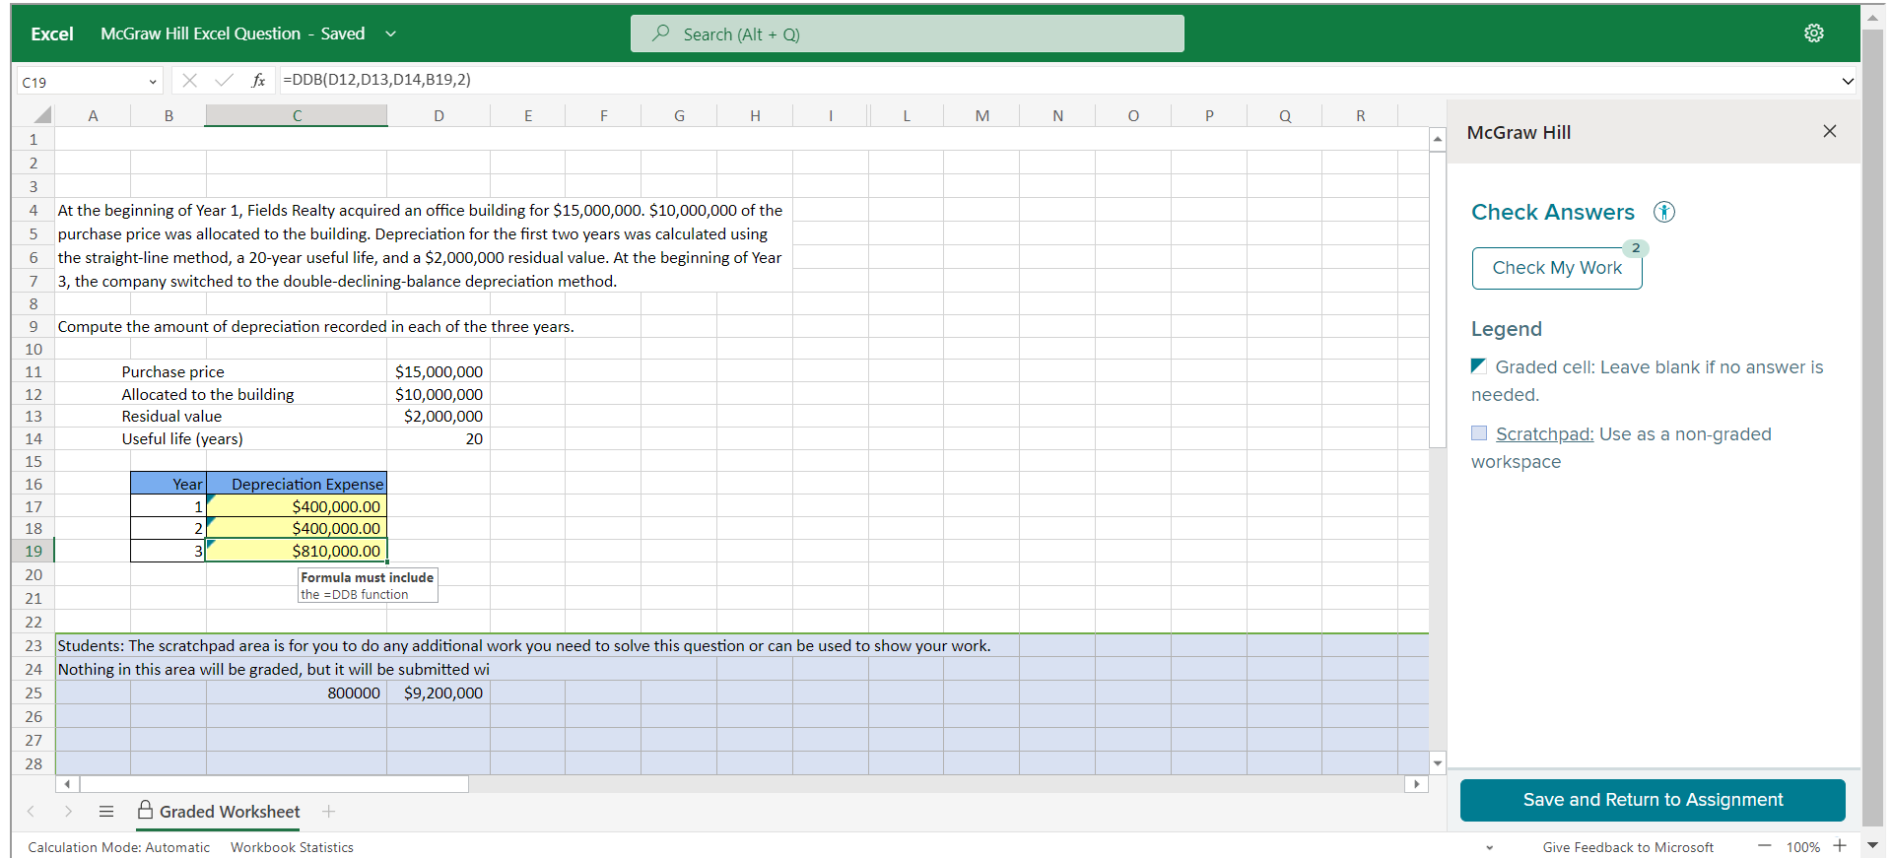Image resolution: width=1892 pixels, height=858 pixels.
Task: Select column C header
Action: pos(297,115)
